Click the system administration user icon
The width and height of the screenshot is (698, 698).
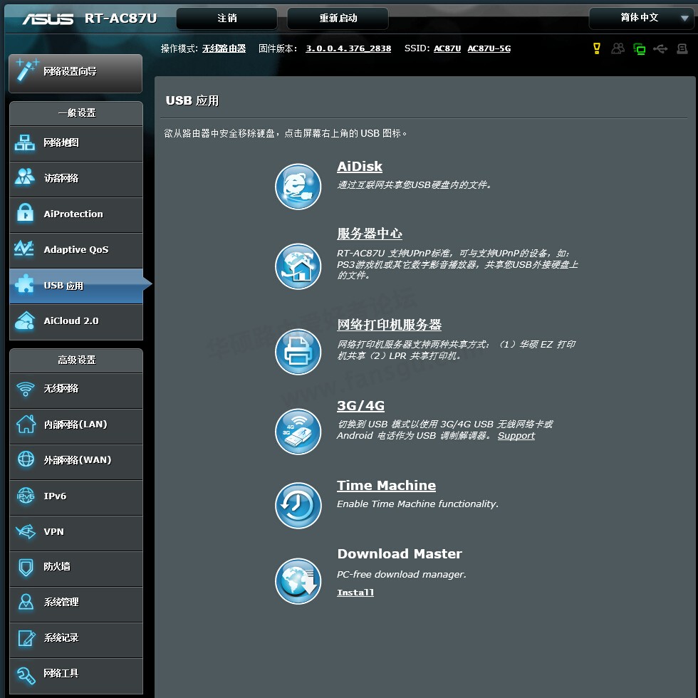(x=26, y=602)
